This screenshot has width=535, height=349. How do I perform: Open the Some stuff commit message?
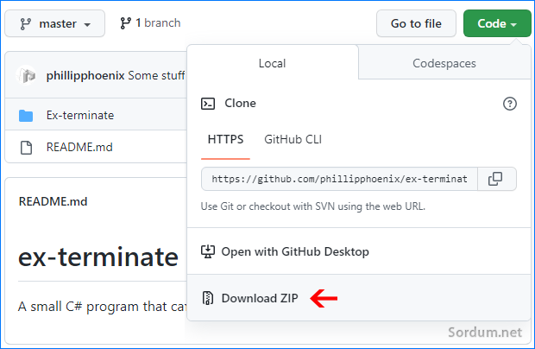(x=156, y=75)
